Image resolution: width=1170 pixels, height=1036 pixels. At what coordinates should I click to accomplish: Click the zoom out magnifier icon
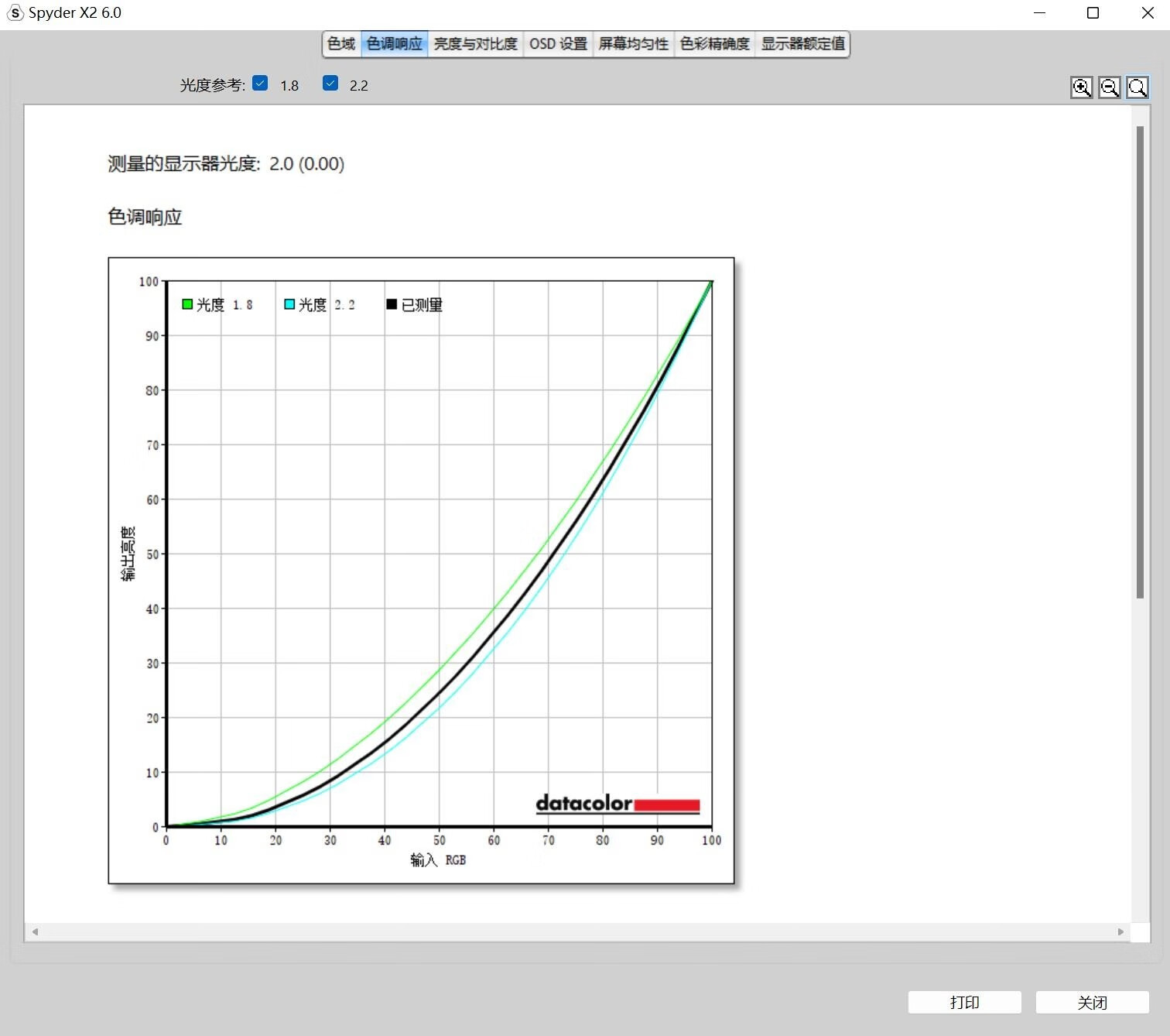[x=1109, y=87]
